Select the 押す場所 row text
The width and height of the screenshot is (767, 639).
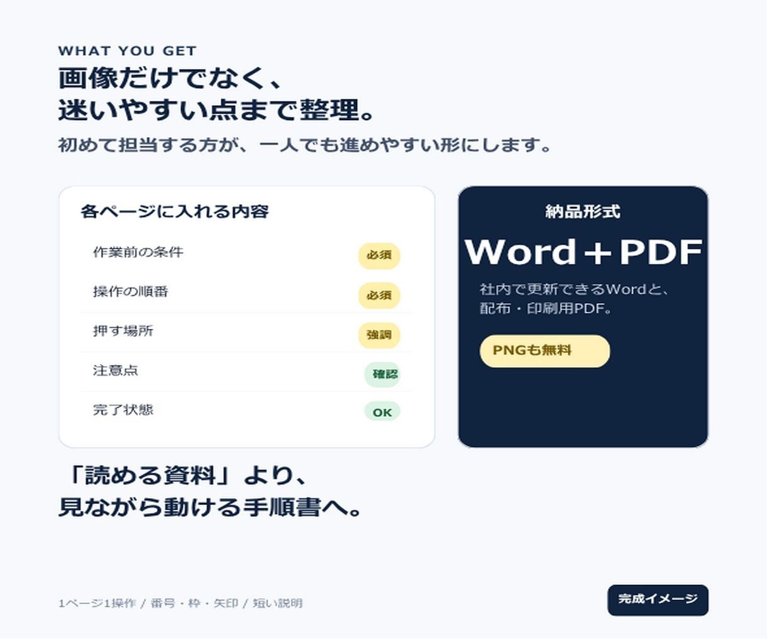click(123, 331)
